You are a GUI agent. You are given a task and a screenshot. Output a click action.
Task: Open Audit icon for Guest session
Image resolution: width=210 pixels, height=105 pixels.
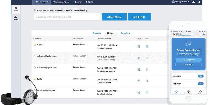tap(147, 47)
